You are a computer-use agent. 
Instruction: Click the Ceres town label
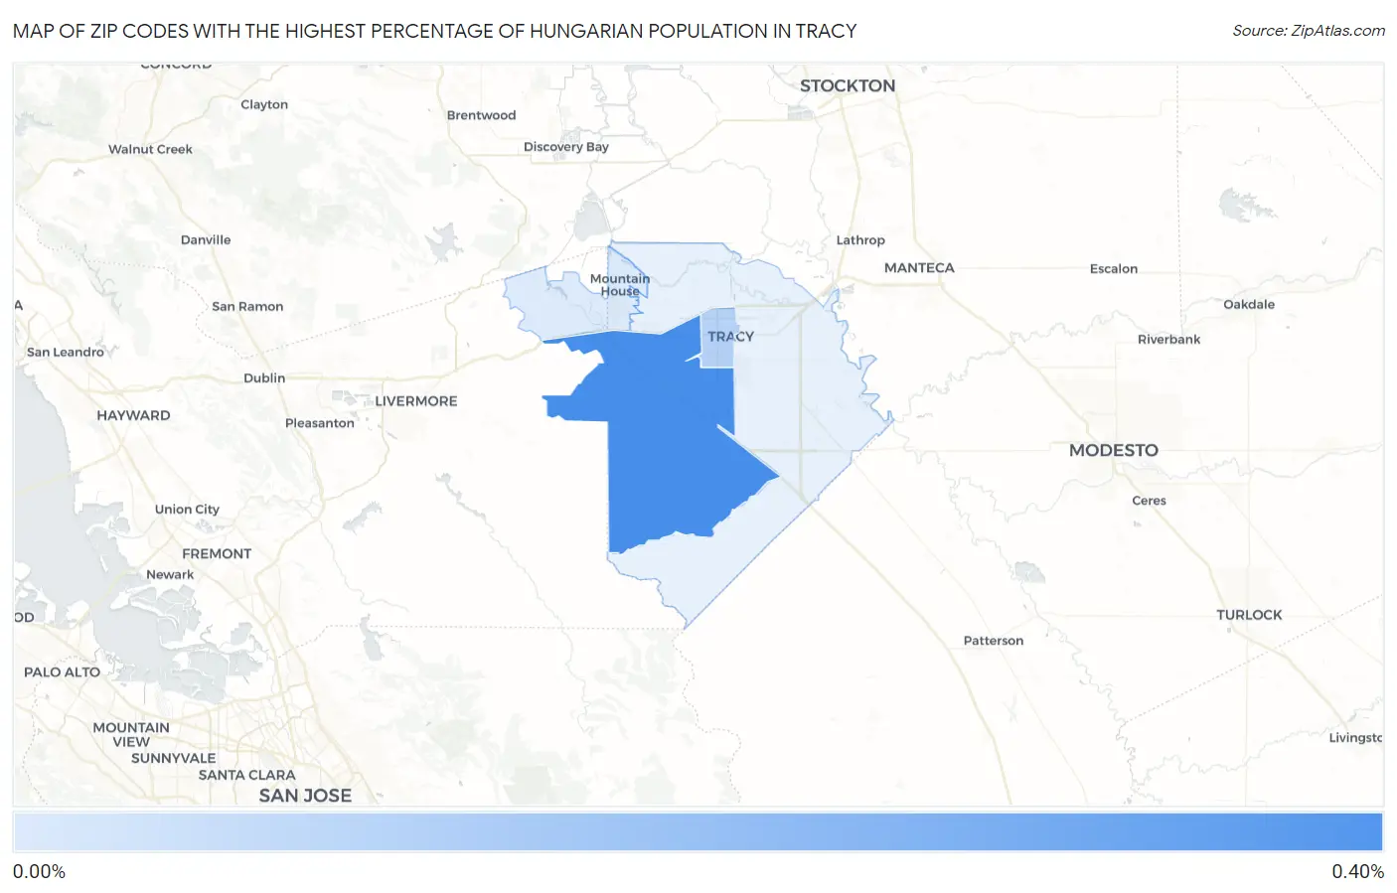pos(1150,501)
